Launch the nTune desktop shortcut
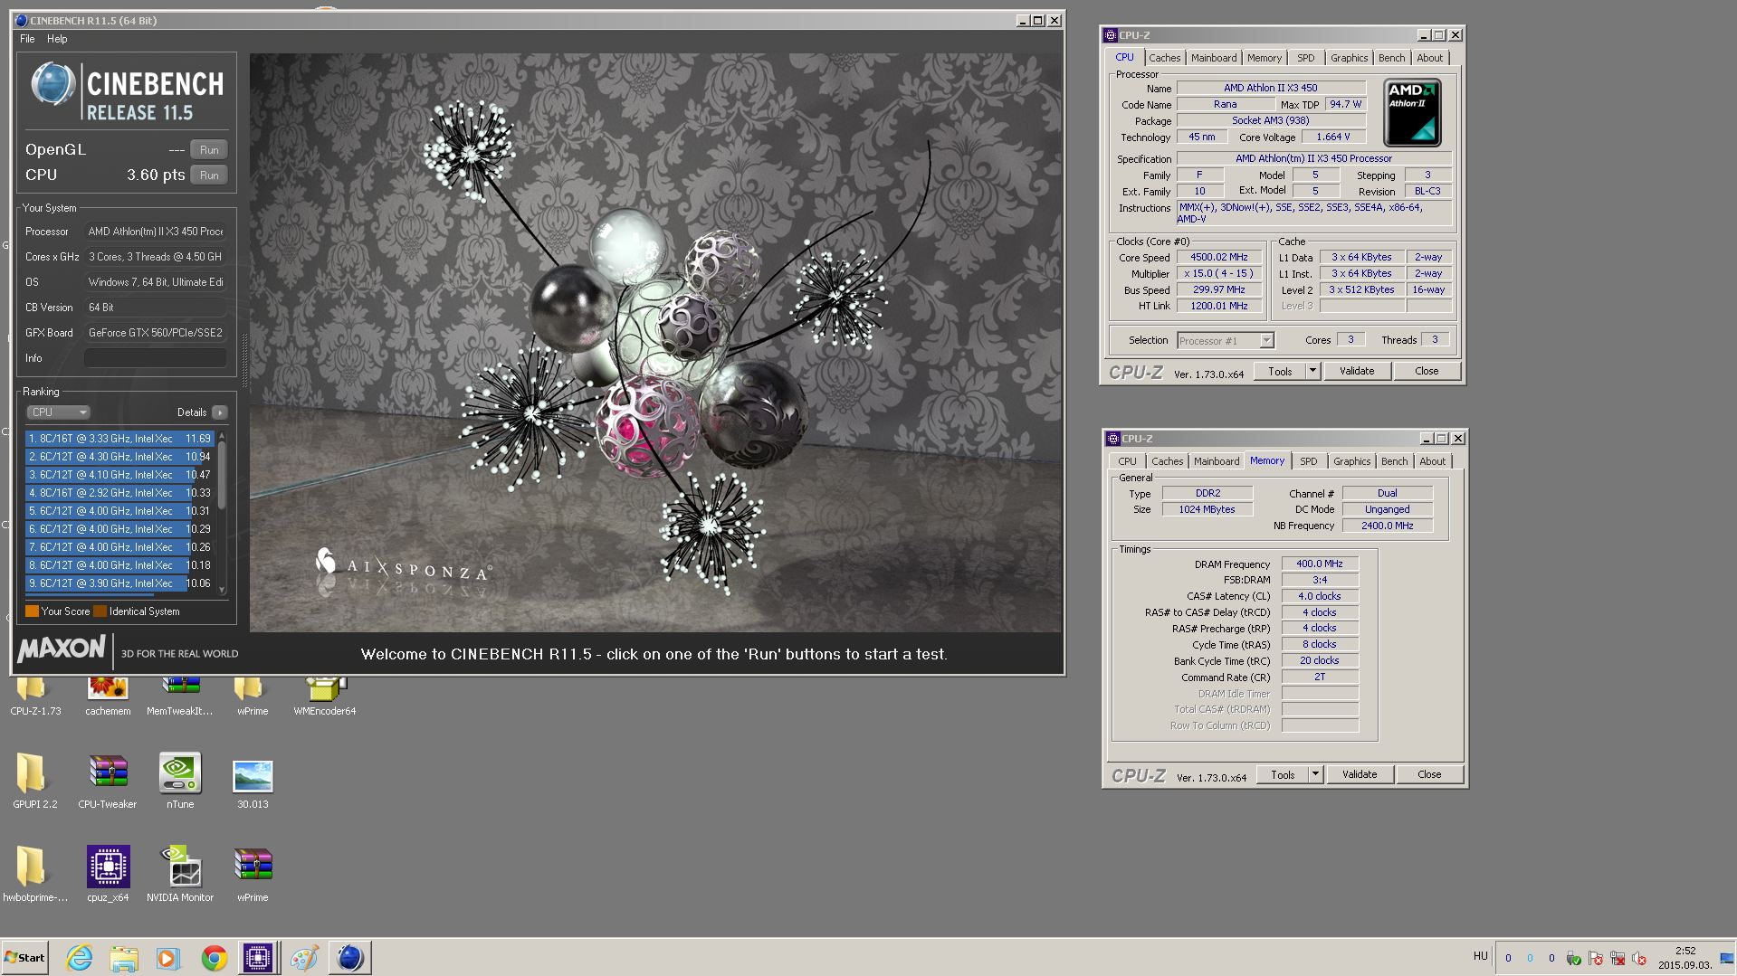Viewport: 1737px width, 976px height. [x=180, y=782]
